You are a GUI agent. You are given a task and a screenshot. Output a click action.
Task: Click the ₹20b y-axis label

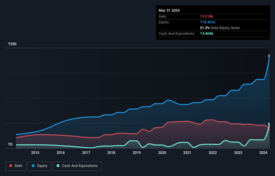click(12, 44)
